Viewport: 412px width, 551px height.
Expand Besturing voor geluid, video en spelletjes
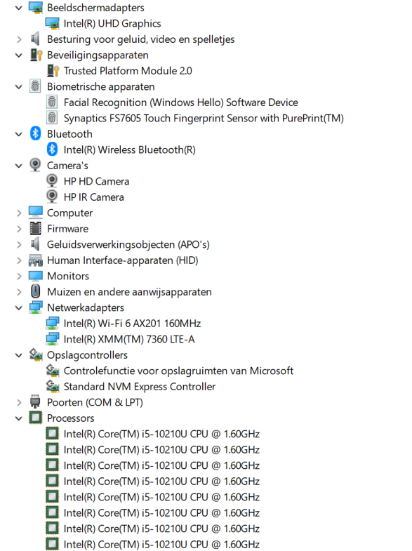19,39
